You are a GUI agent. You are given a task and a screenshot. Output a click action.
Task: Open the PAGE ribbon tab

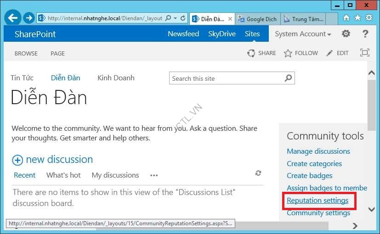pyautogui.click(x=57, y=53)
